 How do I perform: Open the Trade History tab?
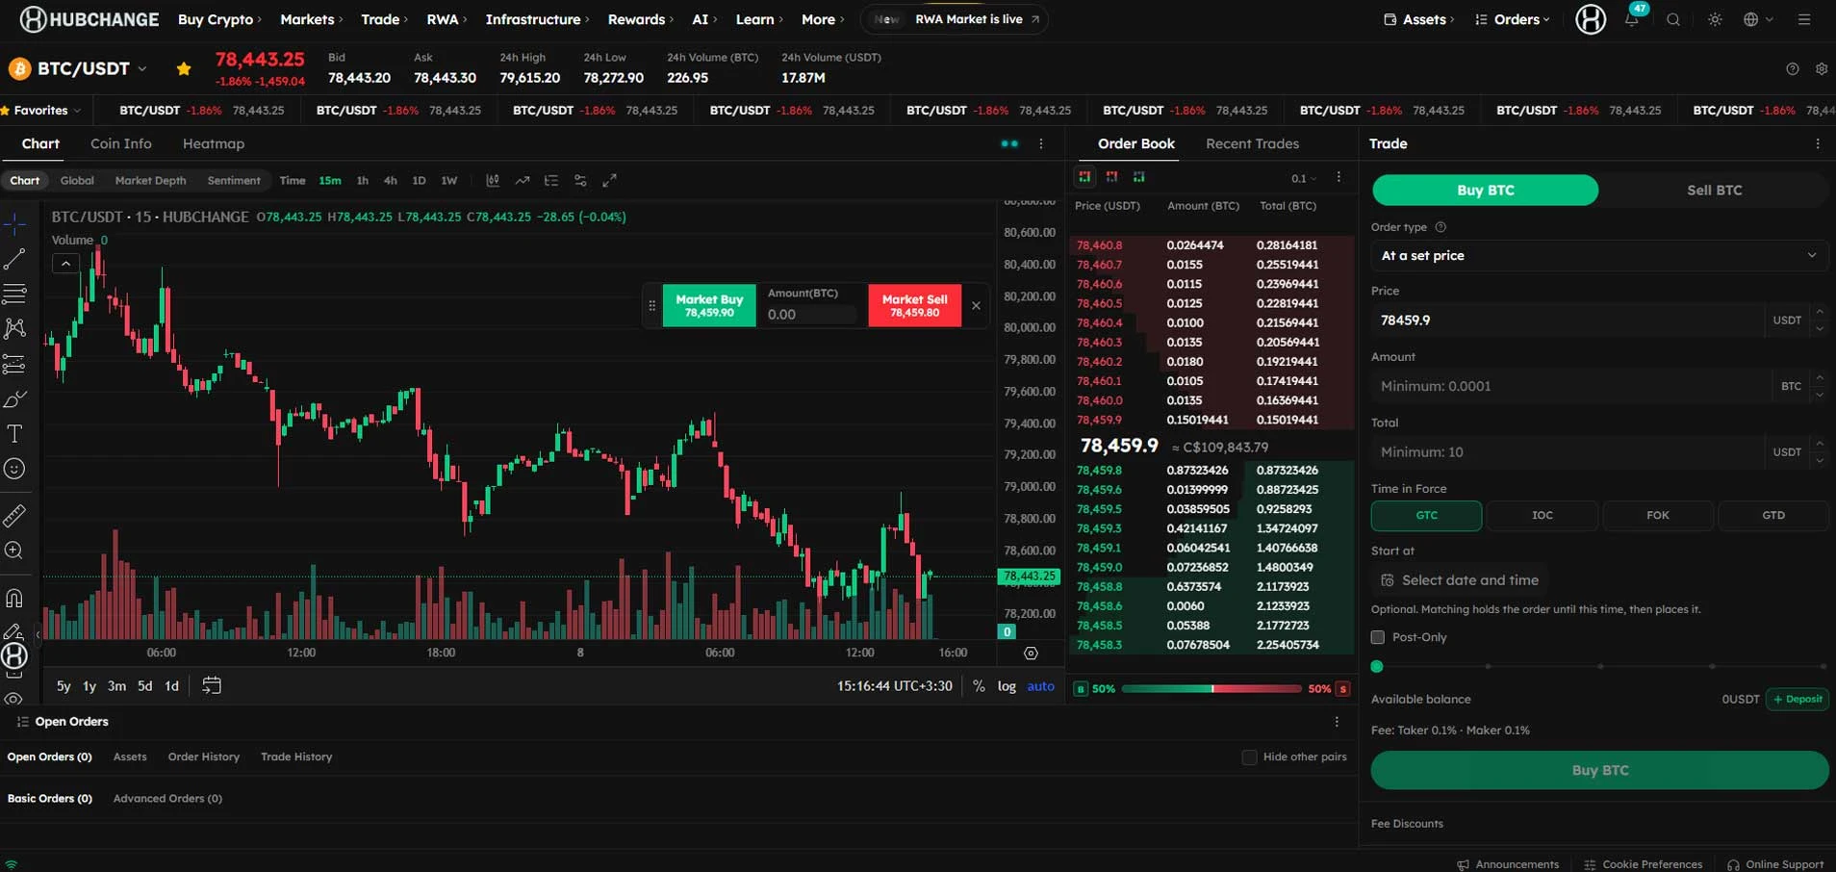[296, 757]
